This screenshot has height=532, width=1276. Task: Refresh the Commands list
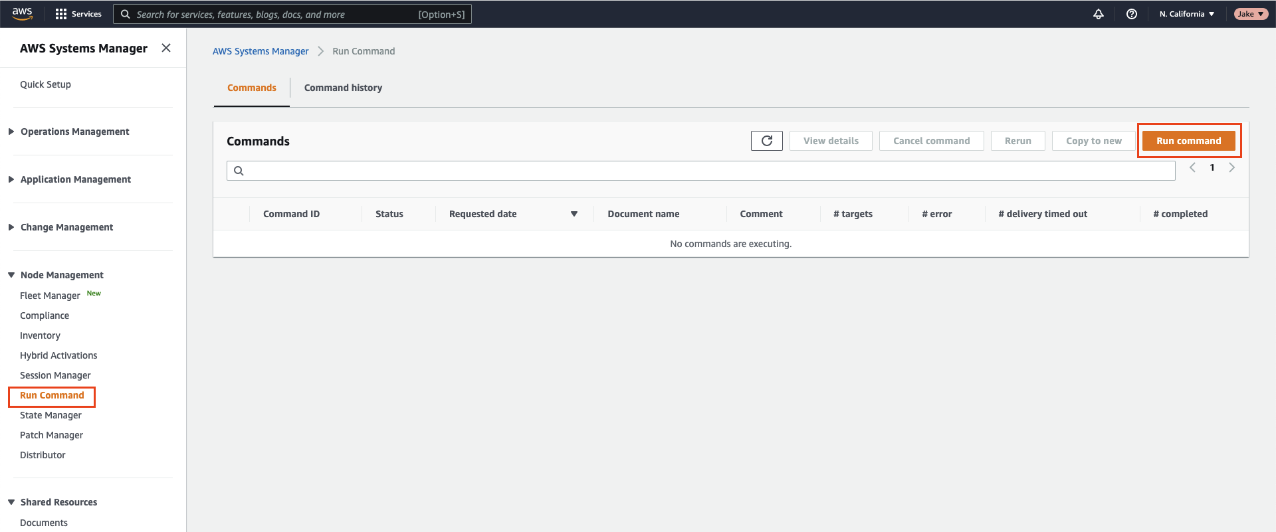point(767,141)
